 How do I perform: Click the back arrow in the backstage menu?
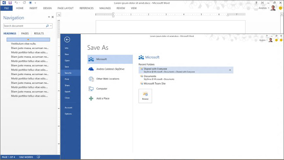[x=67, y=39]
